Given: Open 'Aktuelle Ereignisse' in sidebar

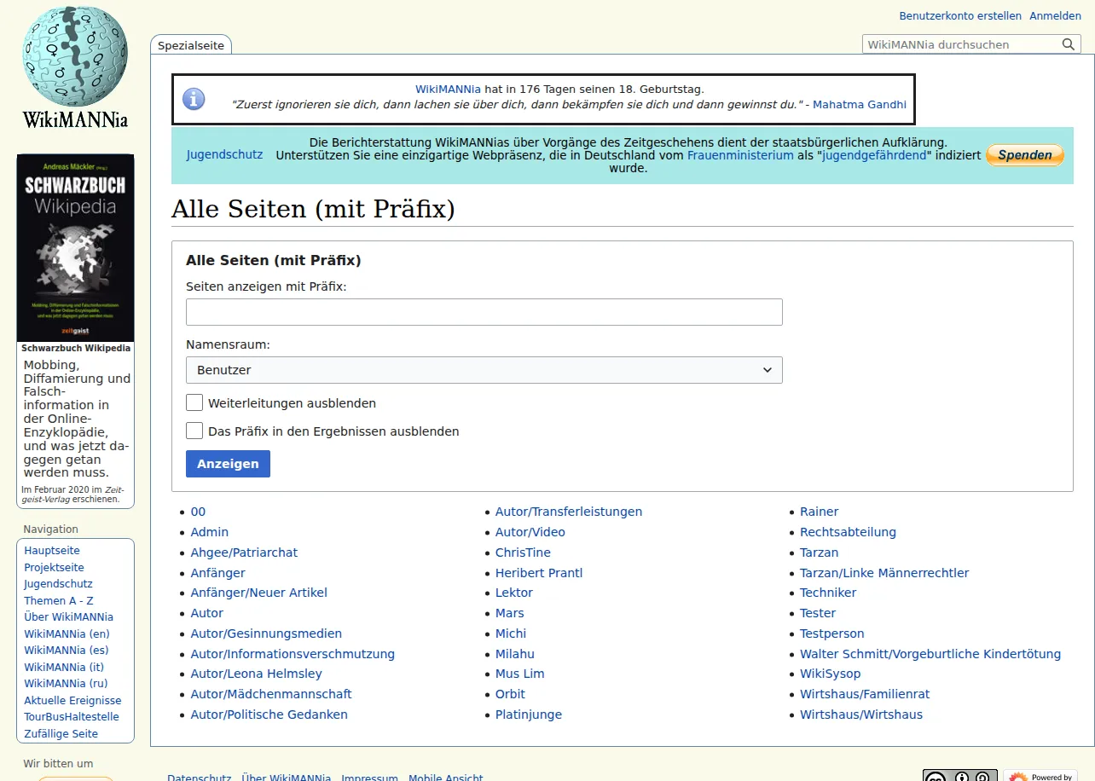Looking at the screenshot, I should pyautogui.click(x=72, y=701).
